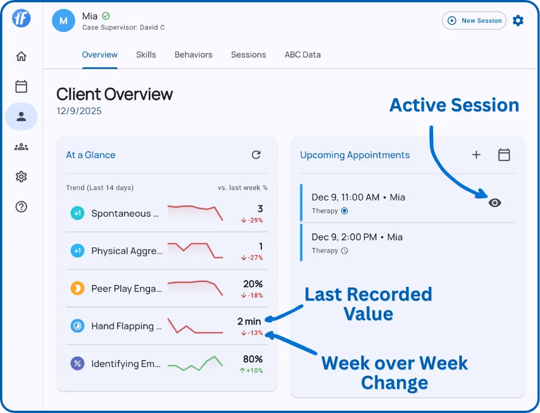540x413 pixels.
Task: Open the calendar icon in Upcoming Appointments
Action: click(x=504, y=154)
